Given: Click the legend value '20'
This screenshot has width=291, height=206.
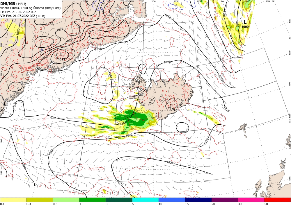Looking at the screenshot, I should tap(213, 204).
